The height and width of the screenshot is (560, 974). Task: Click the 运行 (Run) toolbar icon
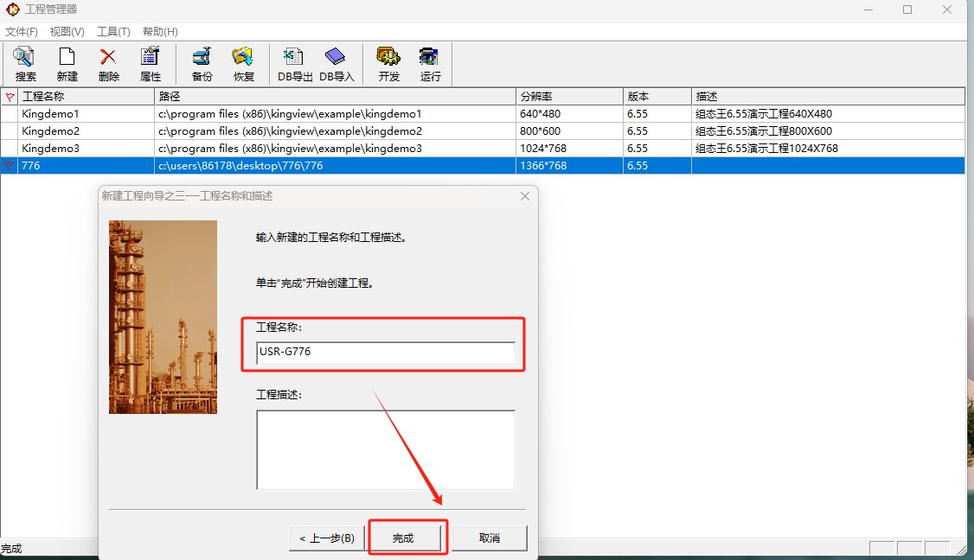430,64
